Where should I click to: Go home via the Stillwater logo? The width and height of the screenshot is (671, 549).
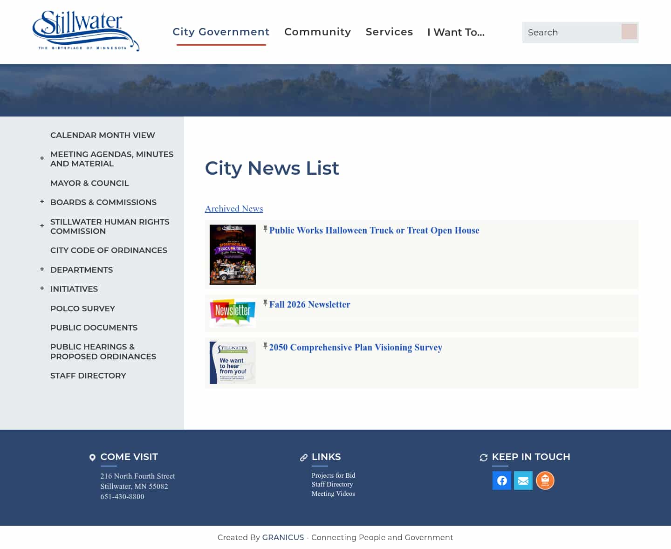click(86, 31)
